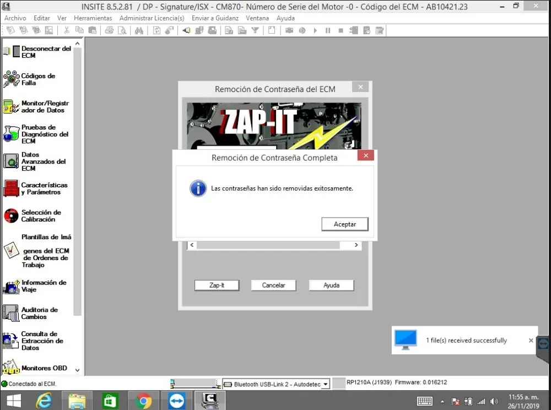
Task: Click the connect plug toolbar icon
Action: pyautogui.click(x=186, y=30)
